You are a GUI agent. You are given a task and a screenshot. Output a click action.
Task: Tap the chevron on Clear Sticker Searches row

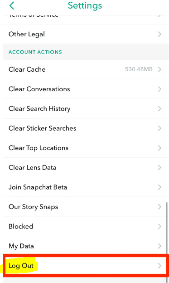[x=159, y=128]
